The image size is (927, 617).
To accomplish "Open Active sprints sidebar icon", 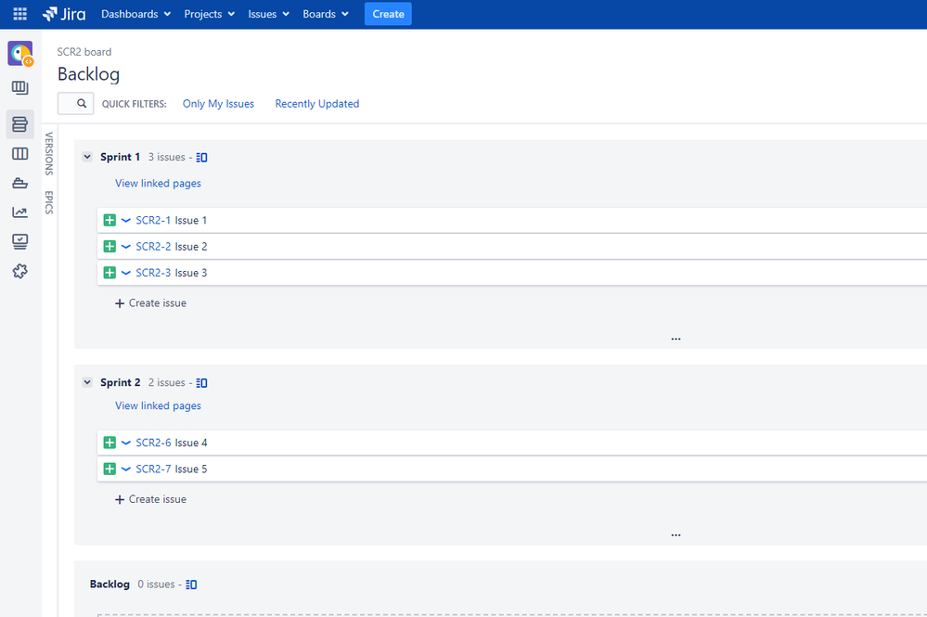I will [20, 154].
